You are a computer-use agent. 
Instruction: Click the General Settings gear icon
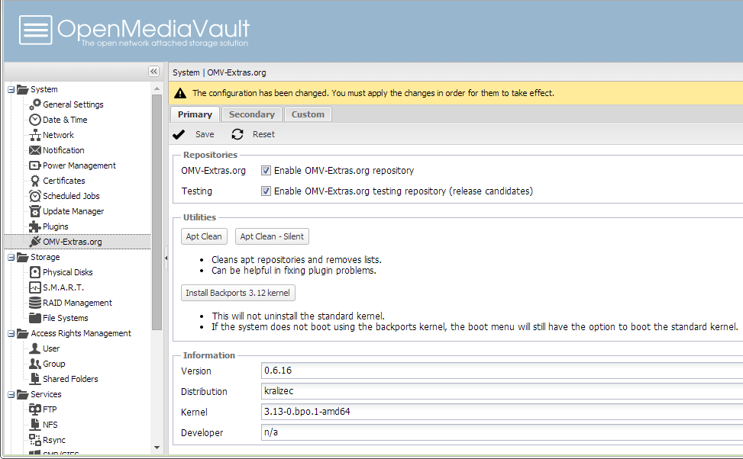(35, 104)
